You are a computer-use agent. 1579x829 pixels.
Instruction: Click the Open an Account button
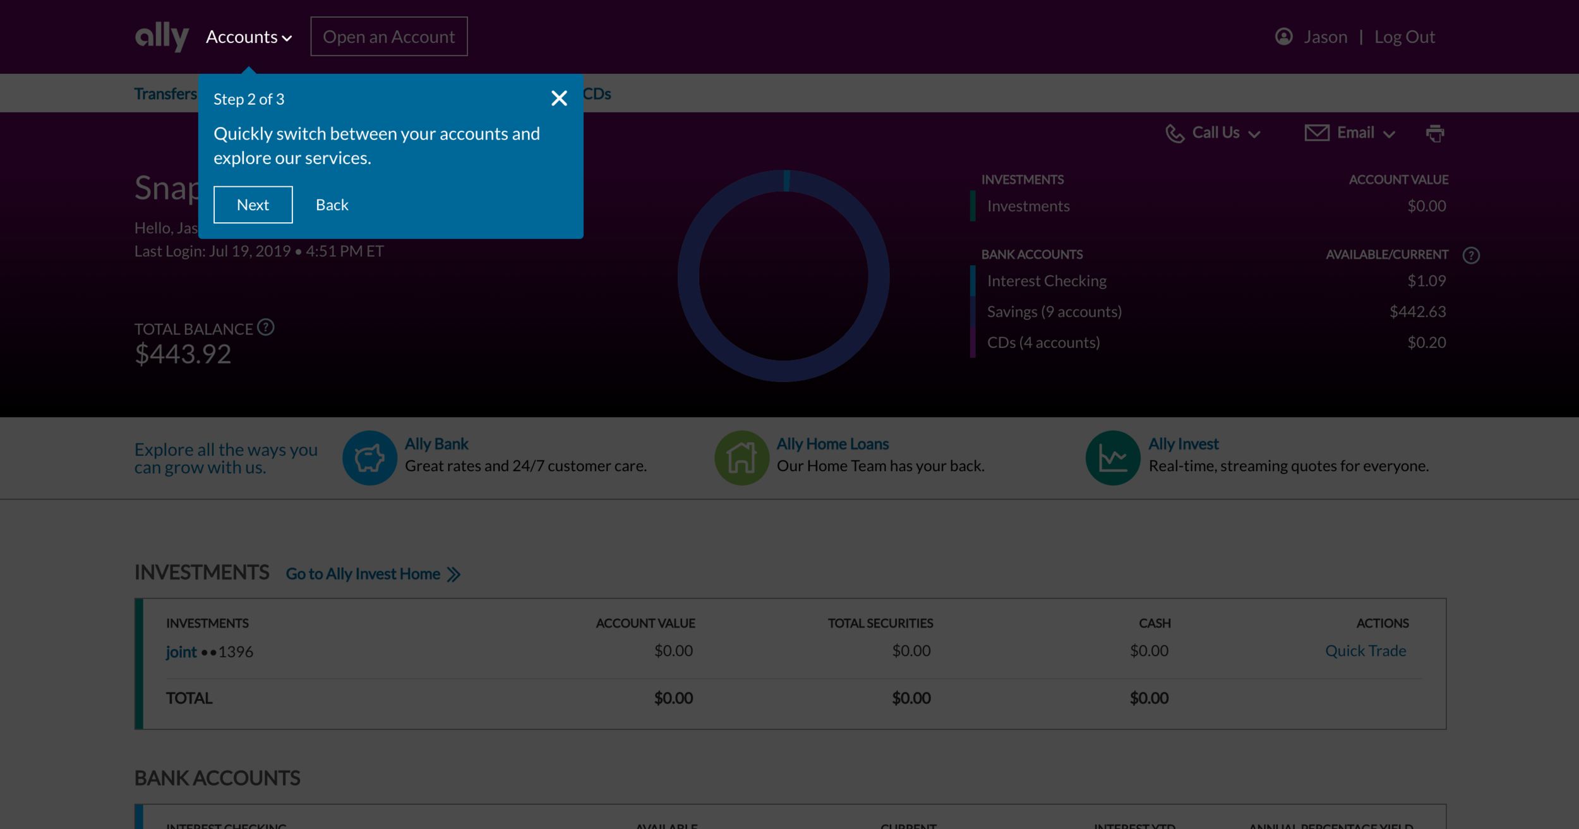tap(388, 37)
